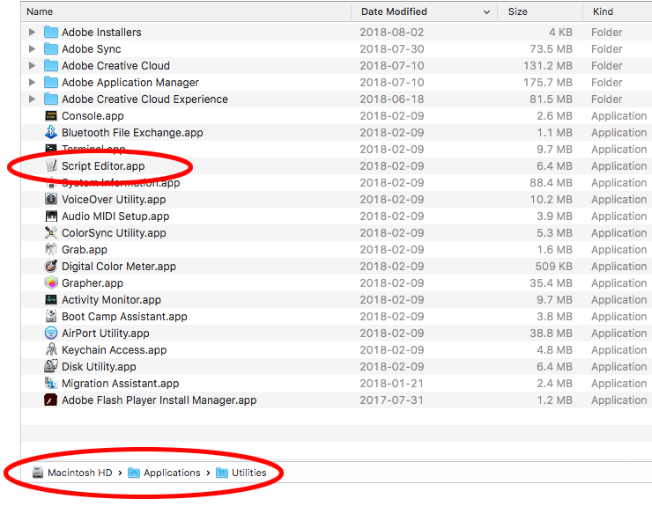
Task: Toggle sort direction arrow on Date Modified
Action: [x=486, y=12]
